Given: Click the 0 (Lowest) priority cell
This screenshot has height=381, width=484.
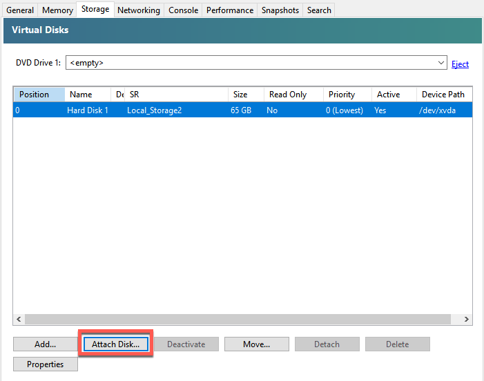Looking at the screenshot, I should pyautogui.click(x=345, y=110).
